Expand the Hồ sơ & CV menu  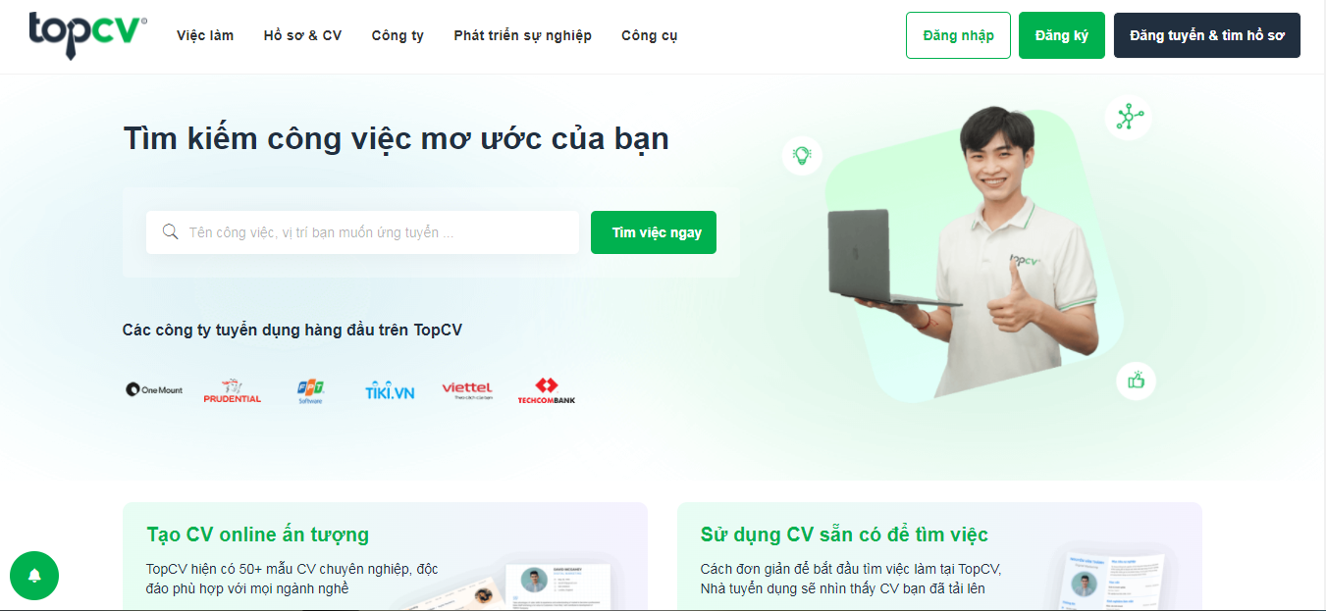302,35
